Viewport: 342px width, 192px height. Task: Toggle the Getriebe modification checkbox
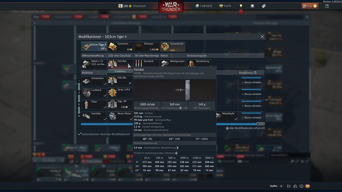(x=105, y=119)
